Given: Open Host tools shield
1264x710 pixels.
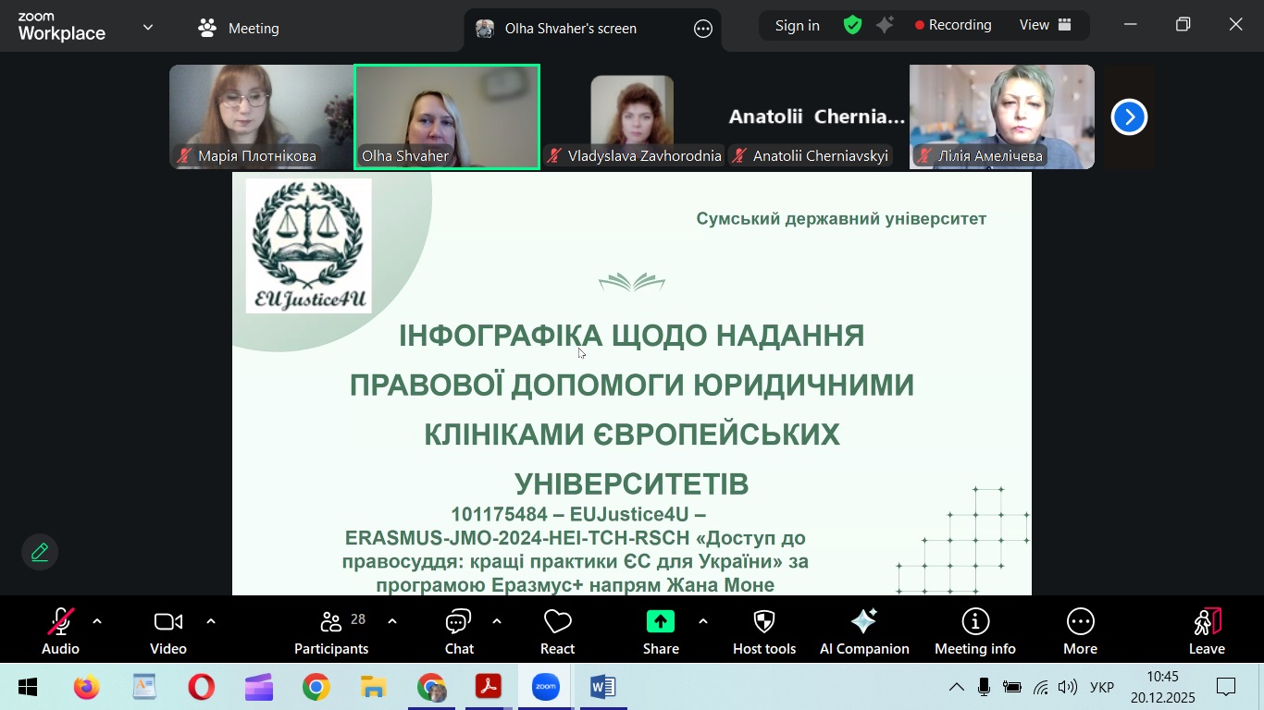Looking at the screenshot, I should pyautogui.click(x=763, y=631).
